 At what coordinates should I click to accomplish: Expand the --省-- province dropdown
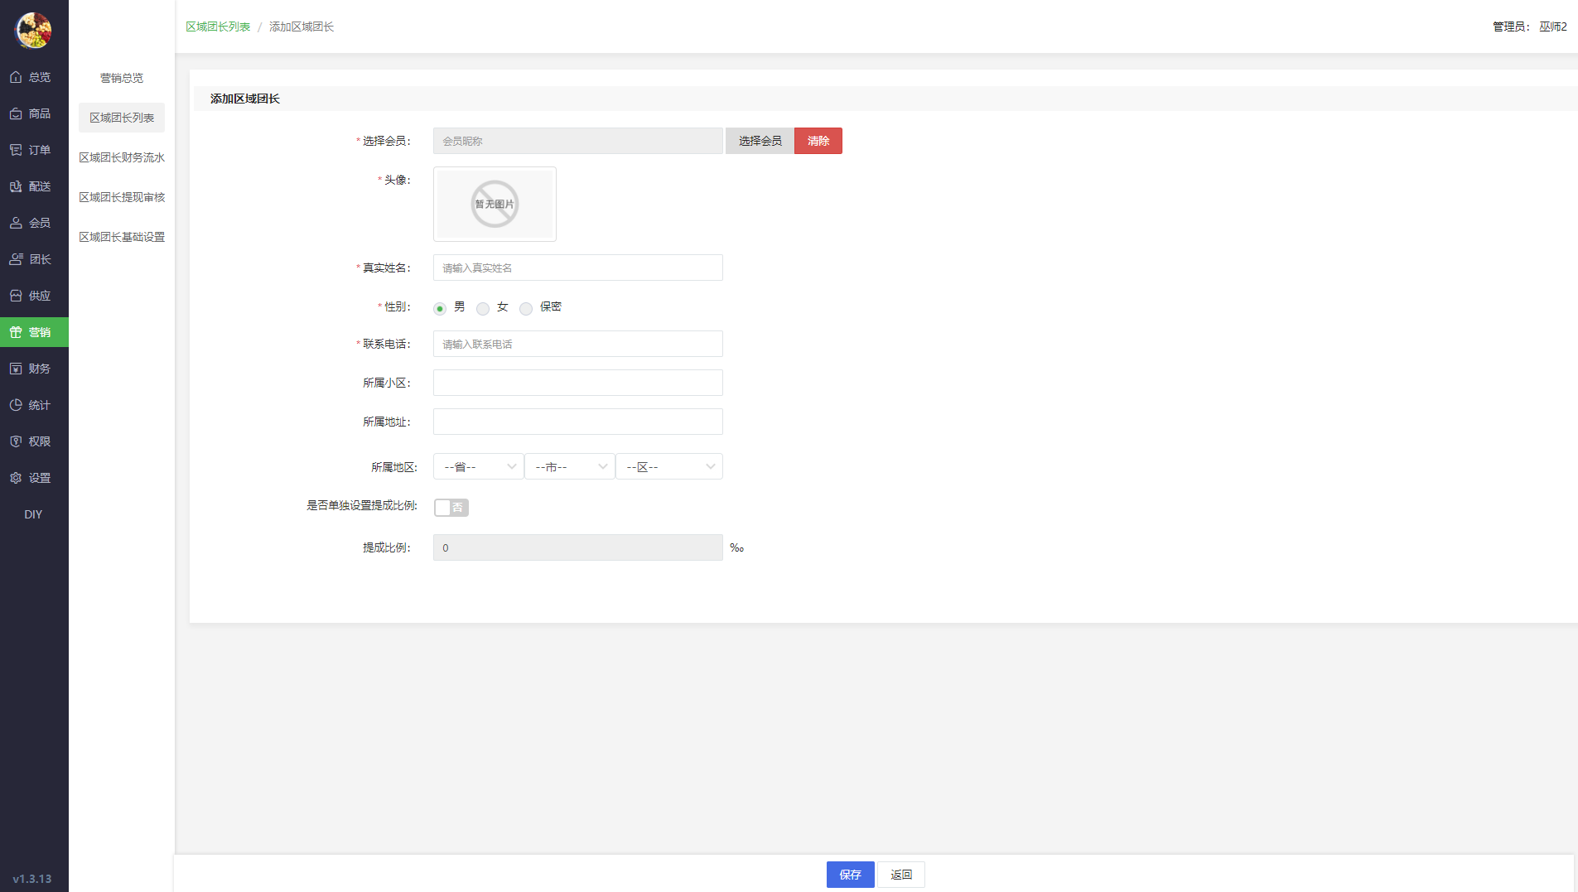pos(478,466)
